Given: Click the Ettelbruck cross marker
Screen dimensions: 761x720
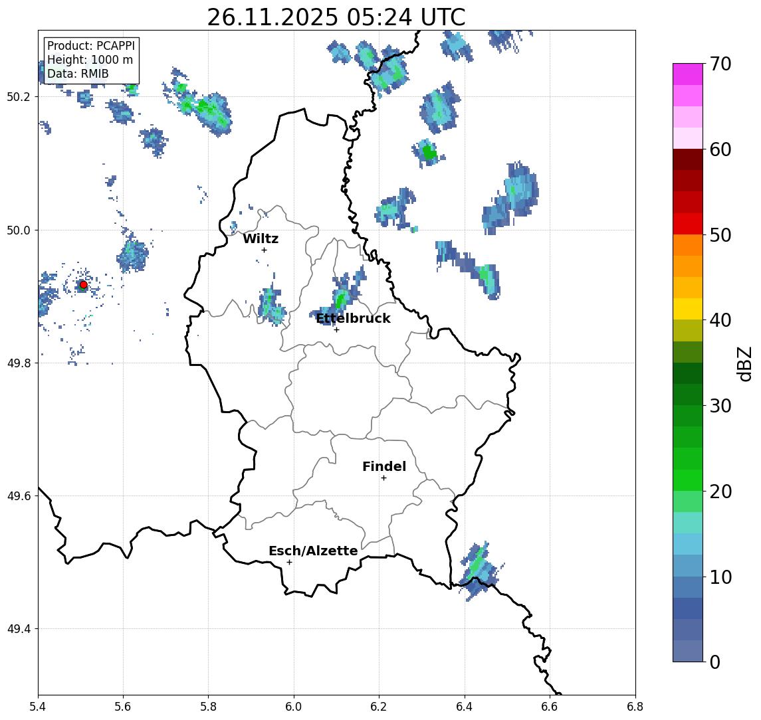Looking at the screenshot, I should (336, 330).
